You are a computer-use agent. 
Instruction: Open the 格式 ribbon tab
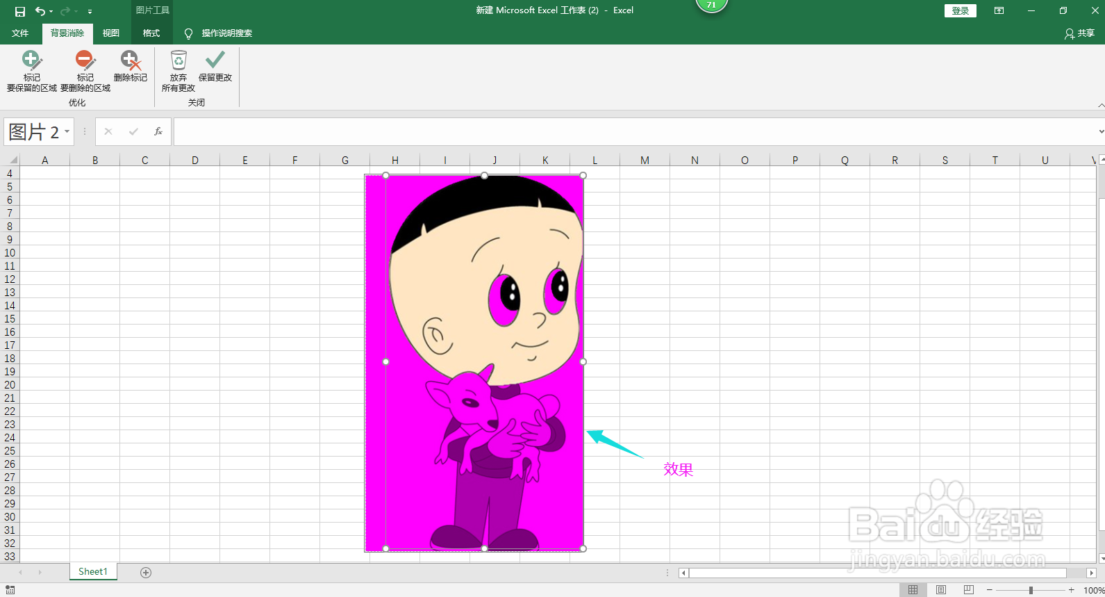click(x=151, y=33)
